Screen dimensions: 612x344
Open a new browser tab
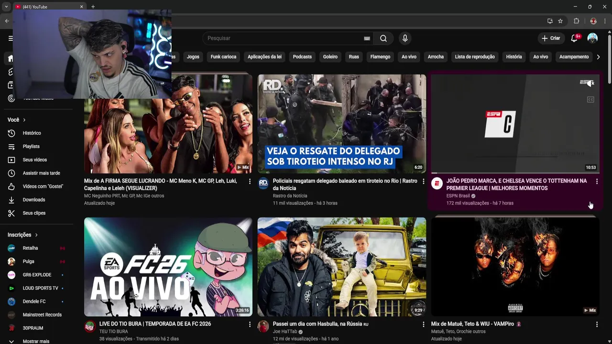93,7
